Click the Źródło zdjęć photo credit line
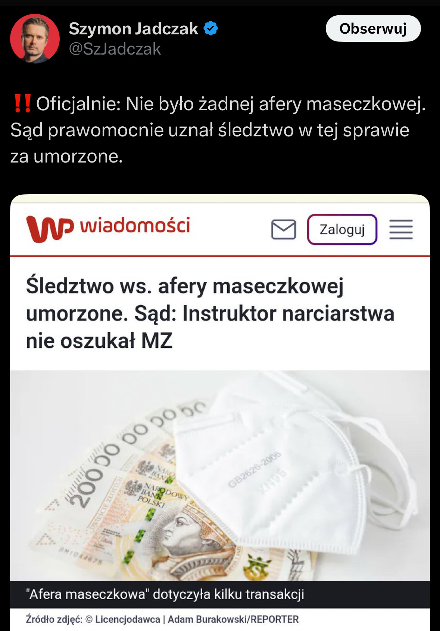This screenshot has width=440, height=631. pyautogui.click(x=162, y=619)
